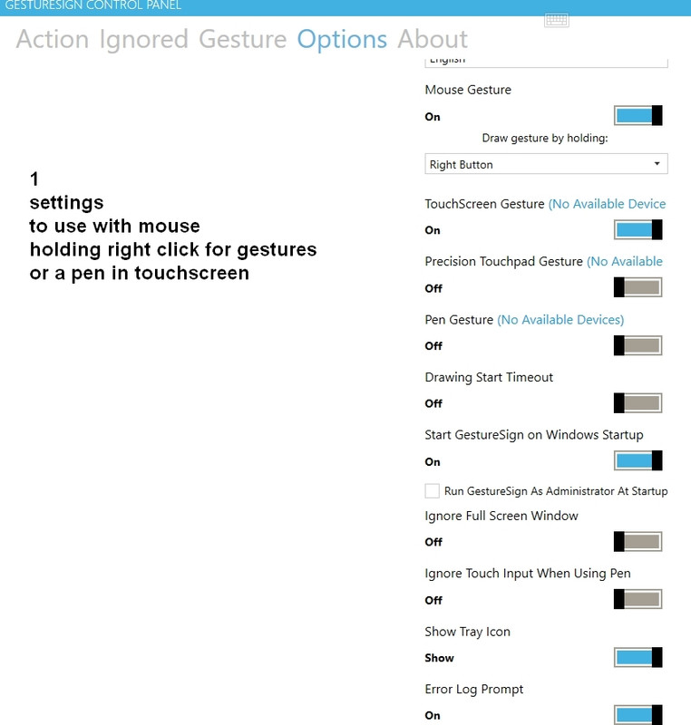This screenshot has width=691, height=725.
Task: Toggle Start GestureSign on Windows Startup
Action: click(637, 460)
